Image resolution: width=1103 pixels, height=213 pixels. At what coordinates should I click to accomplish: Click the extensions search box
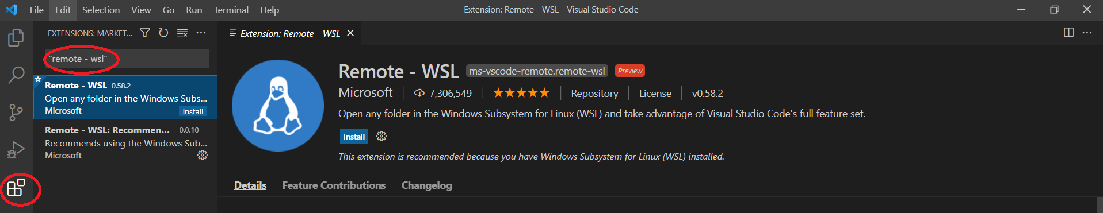pos(127,59)
